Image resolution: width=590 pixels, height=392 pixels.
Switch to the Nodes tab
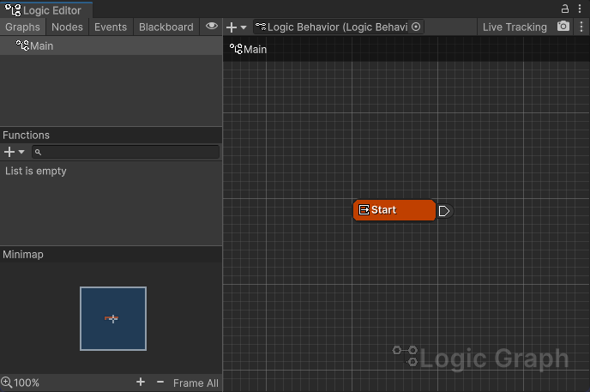[x=67, y=27]
